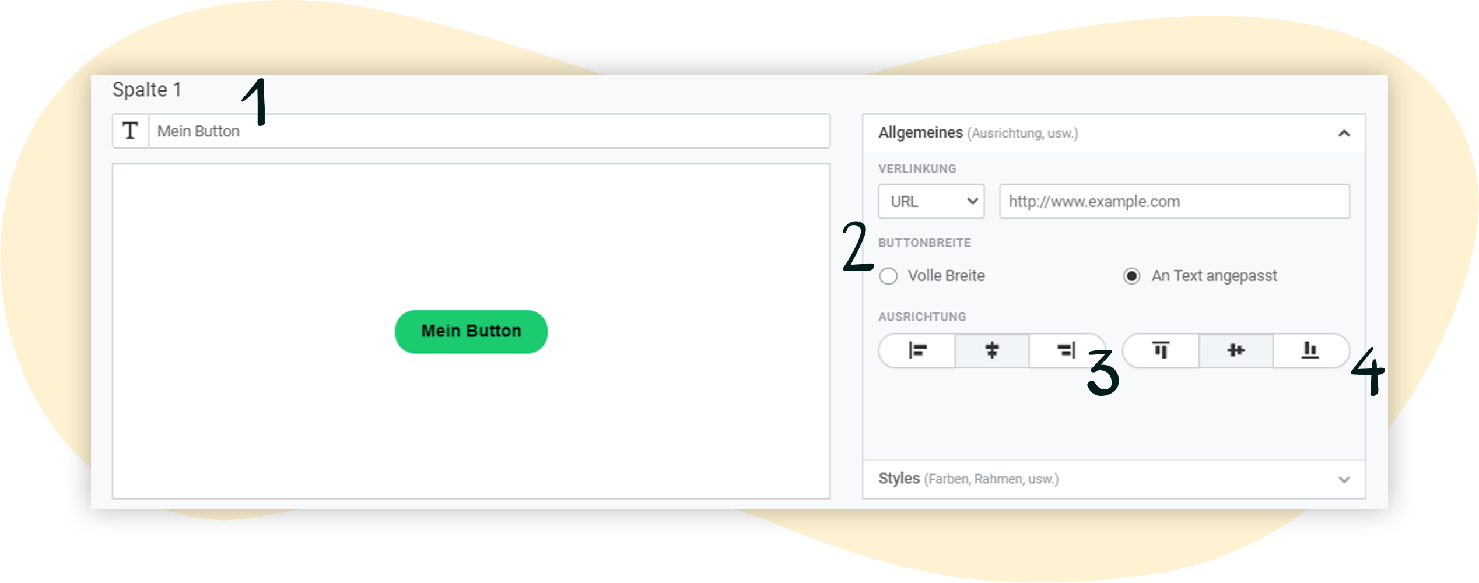This screenshot has height=583, width=1479.
Task: Open Styles for Farben and Rahmen
Action: point(968,479)
